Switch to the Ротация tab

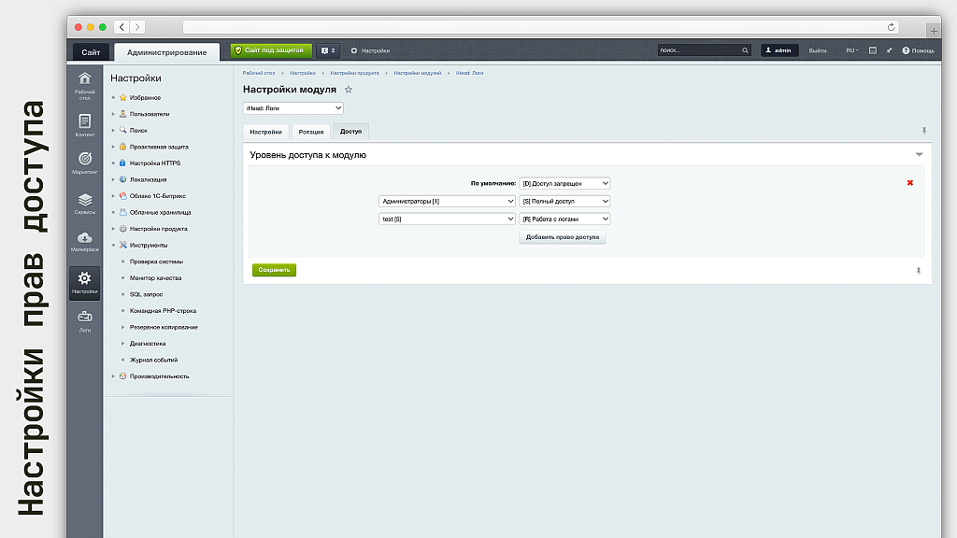click(x=310, y=132)
